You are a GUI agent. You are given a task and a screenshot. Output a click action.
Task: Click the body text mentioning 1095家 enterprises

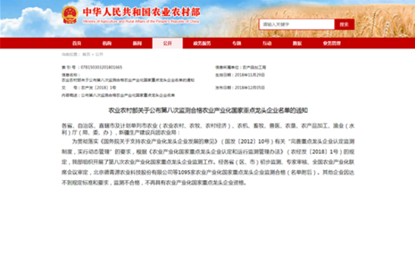pos(208,173)
